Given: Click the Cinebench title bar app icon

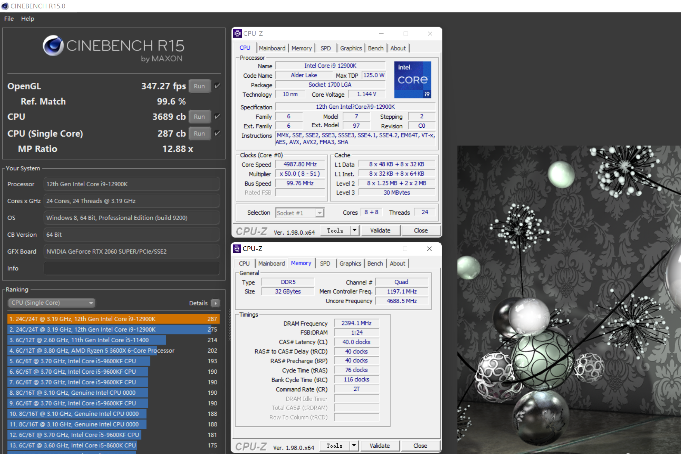Looking at the screenshot, I should pyautogui.click(x=5, y=6).
